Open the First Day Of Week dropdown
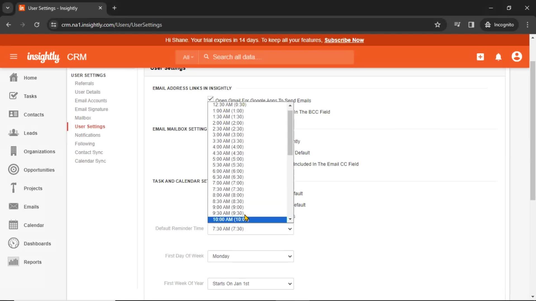Image resolution: width=536 pixels, height=301 pixels. (x=250, y=256)
